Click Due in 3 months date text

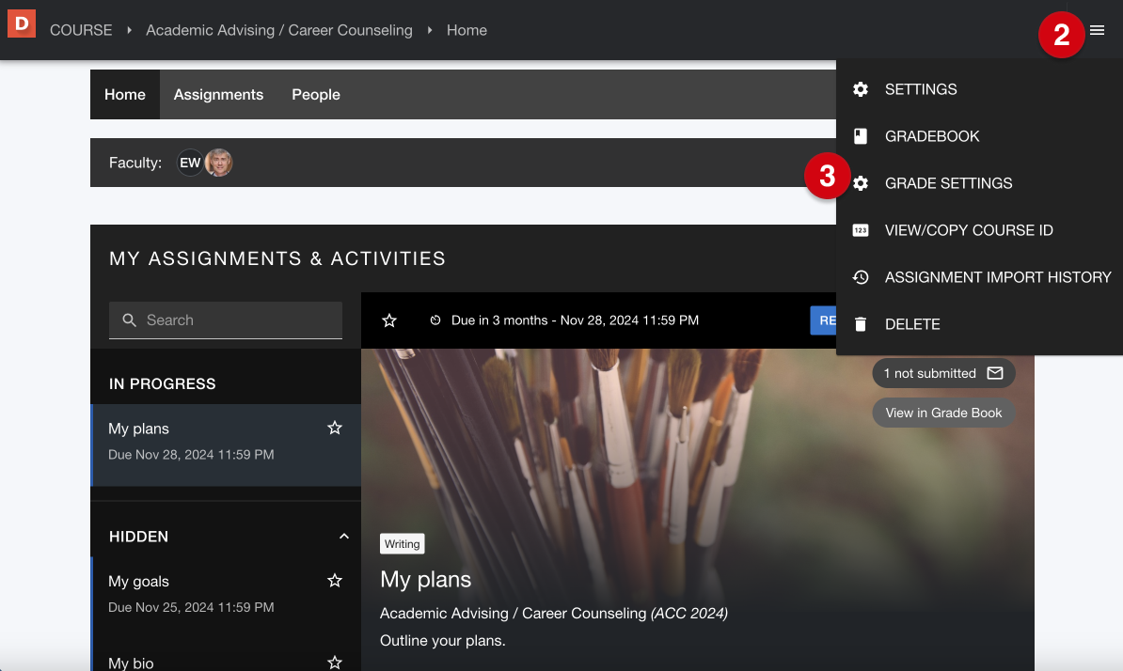[575, 320]
